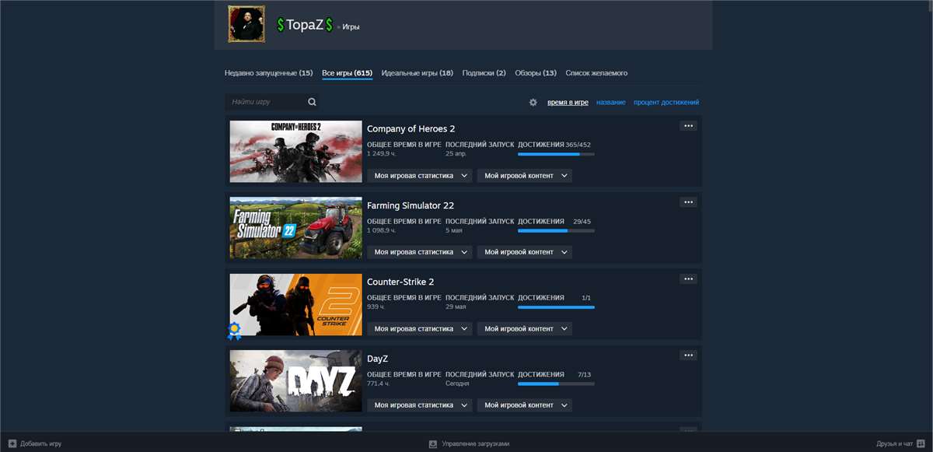The height and width of the screenshot is (452, 933).
Task: Expand Моя игровая статистика for Company of Heroes 2
Action: pos(420,176)
